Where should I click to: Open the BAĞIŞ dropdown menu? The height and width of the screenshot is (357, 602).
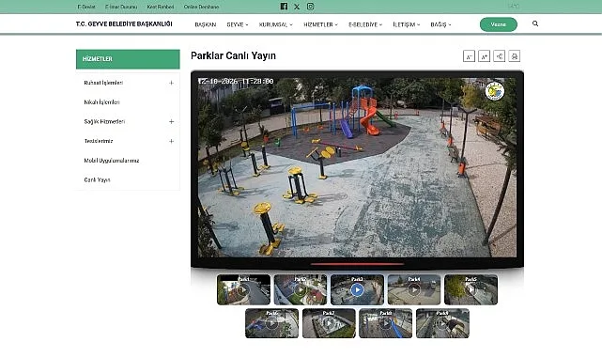coord(440,24)
